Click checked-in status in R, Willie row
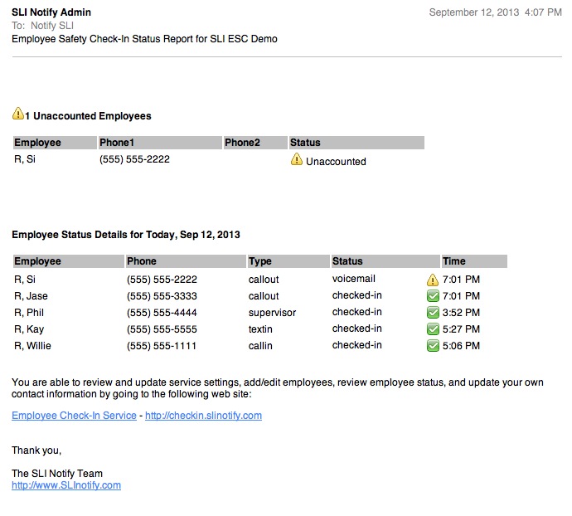This screenshot has height=516, width=572. (x=357, y=345)
